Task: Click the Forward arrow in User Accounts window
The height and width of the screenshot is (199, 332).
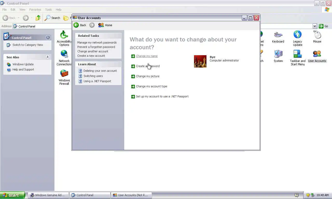Action: [x=92, y=25]
